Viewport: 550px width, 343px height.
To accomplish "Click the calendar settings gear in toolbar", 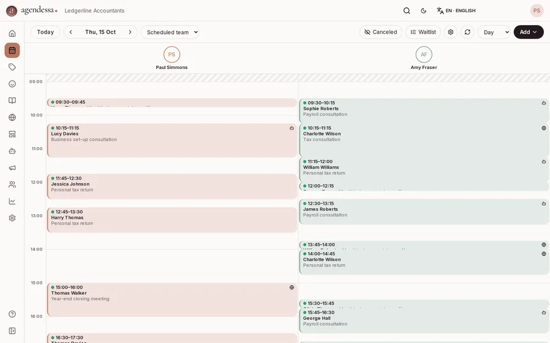I will pos(451,32).
